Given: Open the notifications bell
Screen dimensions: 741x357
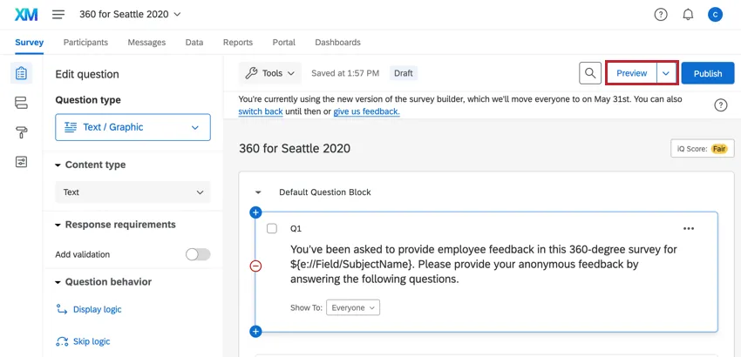Looking at the screenshot, I should (x=688, y=15).
